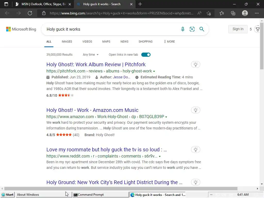
Task: Open the tab actions menu icon
Action: click(6, 4)
